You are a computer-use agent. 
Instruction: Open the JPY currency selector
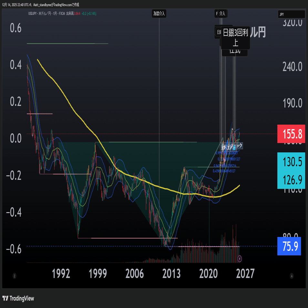coord(291,14)
